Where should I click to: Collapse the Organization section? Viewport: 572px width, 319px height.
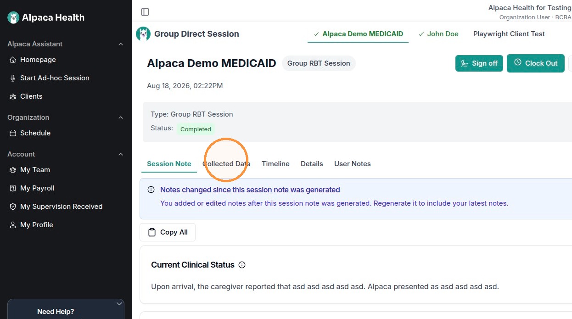121,118
